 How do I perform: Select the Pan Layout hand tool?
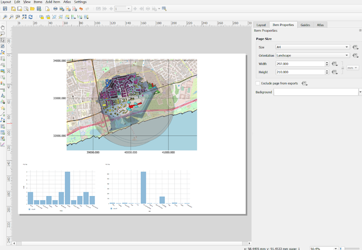point(3,28)
